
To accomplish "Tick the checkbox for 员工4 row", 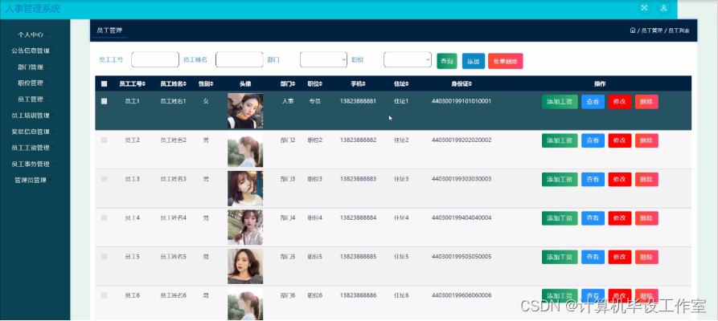I will coord(104,217).
